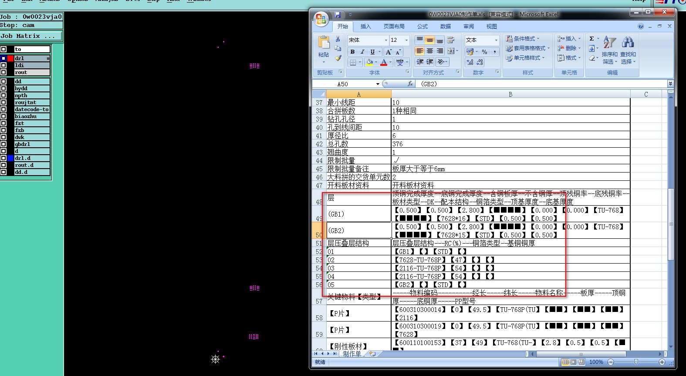Center text horizontally

[x=430, y=51]
